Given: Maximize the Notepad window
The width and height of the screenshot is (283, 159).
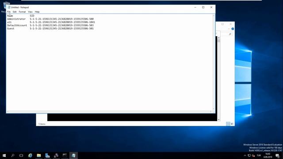Looking at the screenshot, I should coord(203,7).
